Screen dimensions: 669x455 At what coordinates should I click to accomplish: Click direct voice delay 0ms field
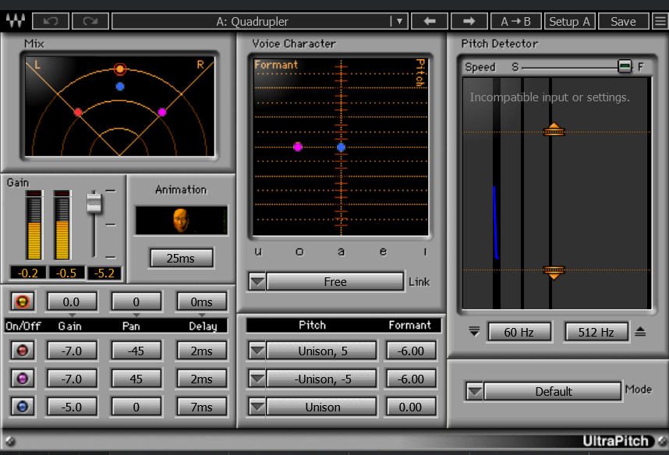coord(201,302)
